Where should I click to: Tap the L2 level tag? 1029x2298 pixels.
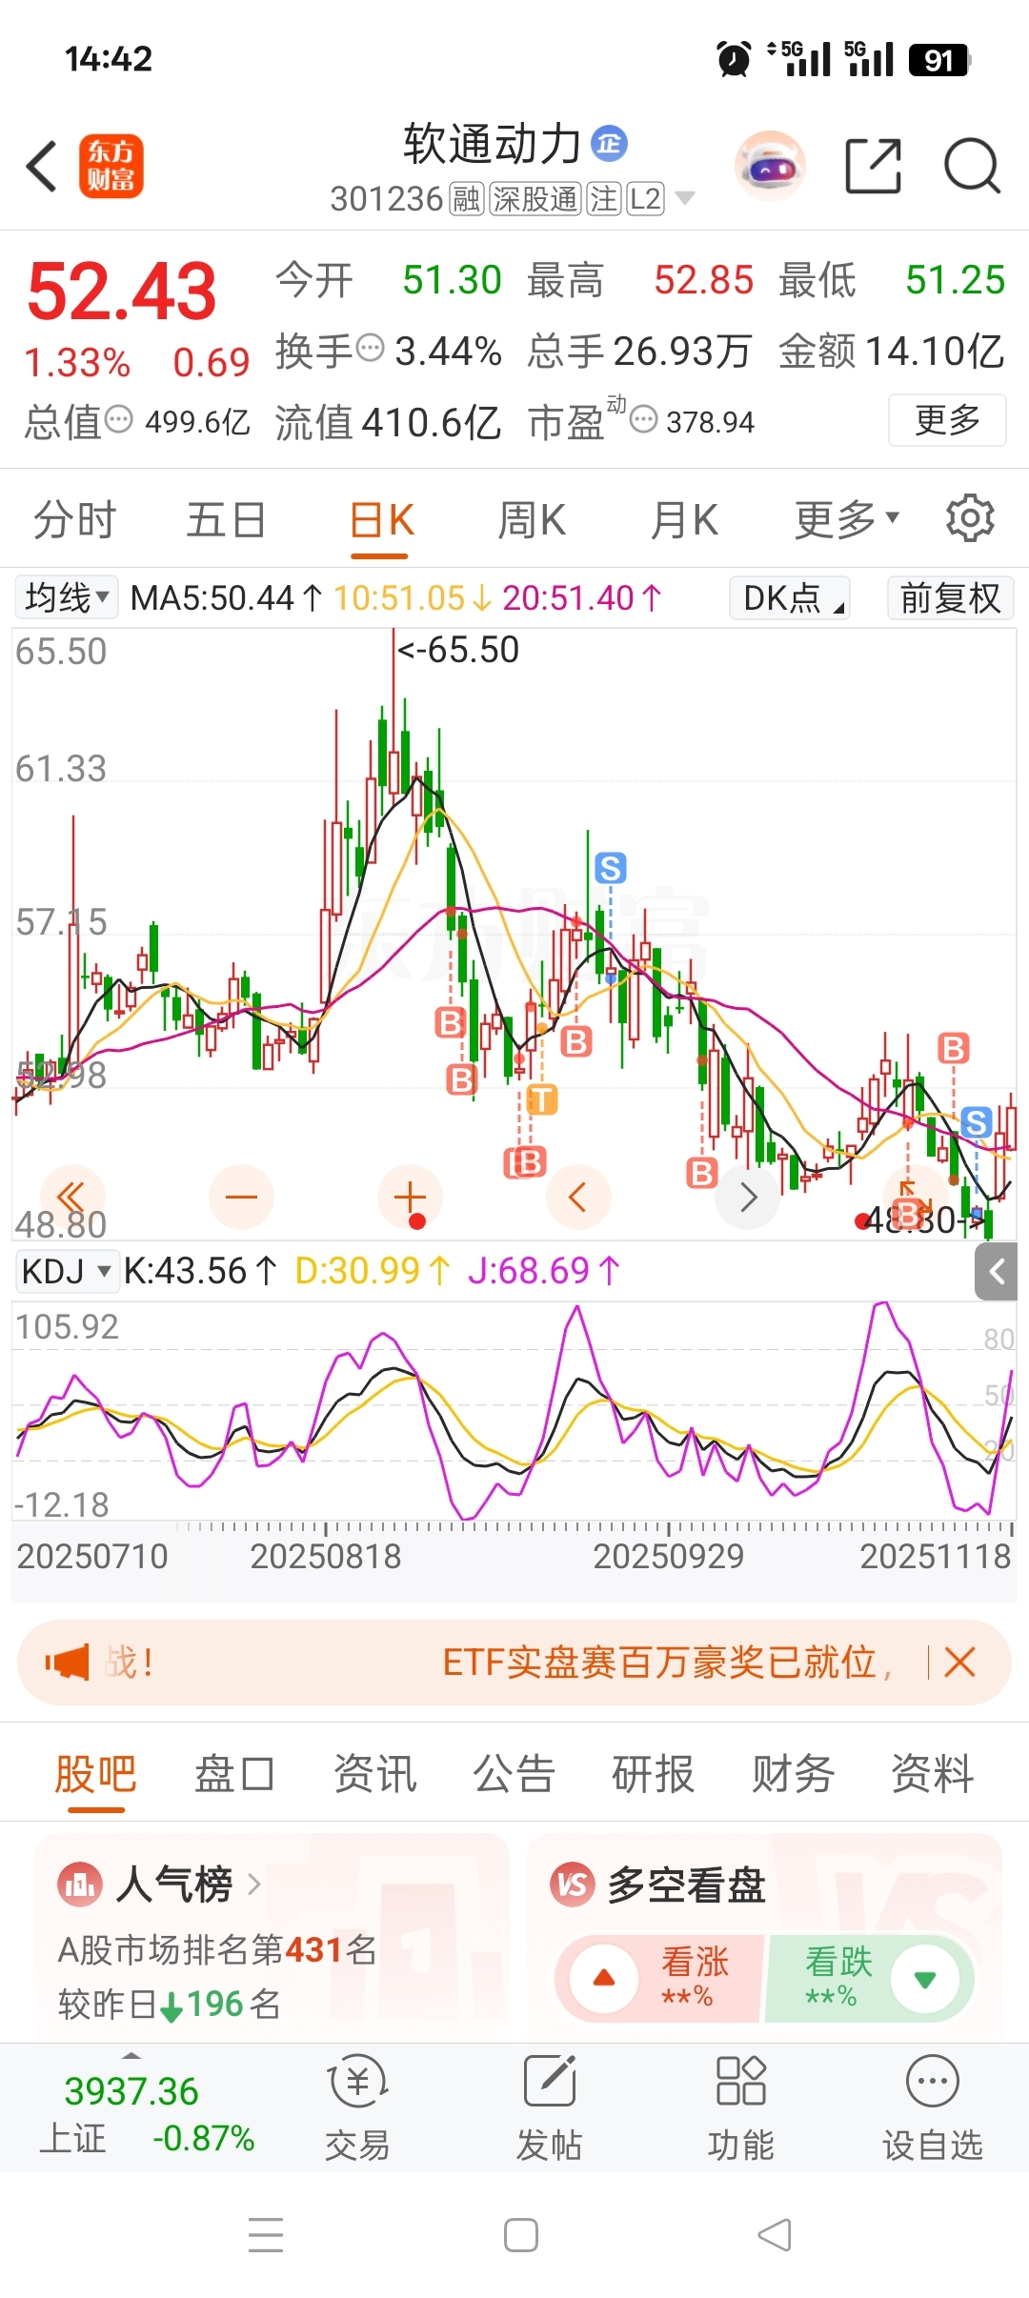[x=645, y=198]
